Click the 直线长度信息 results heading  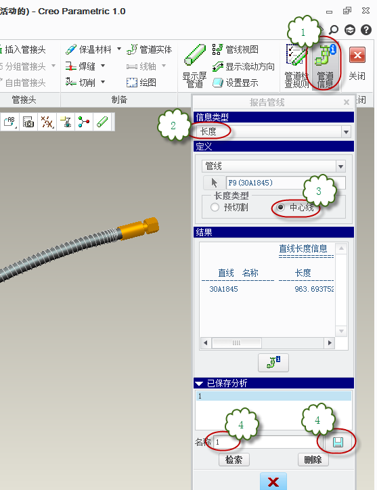click(303, 249)
